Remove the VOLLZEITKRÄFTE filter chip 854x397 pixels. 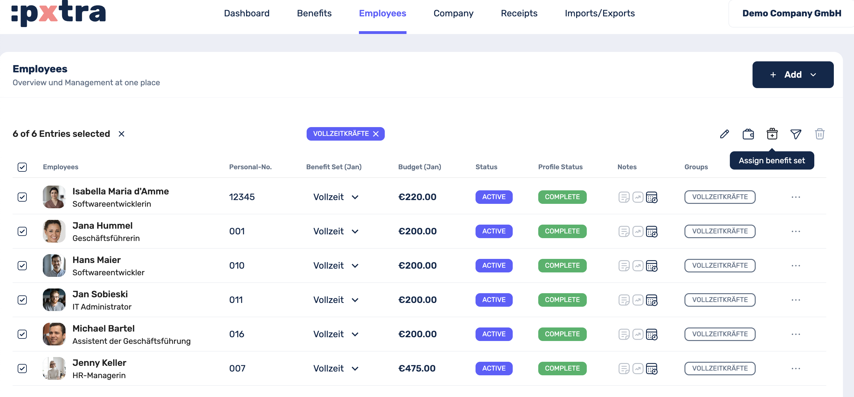376,134
